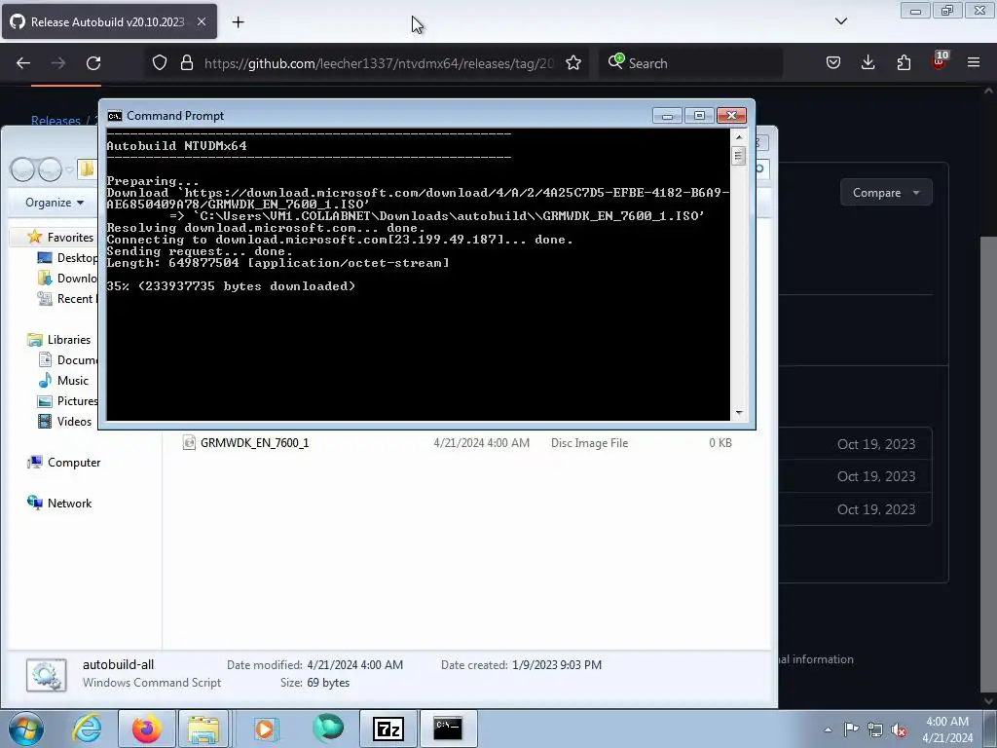Open the Documents library

coord(69,360)
